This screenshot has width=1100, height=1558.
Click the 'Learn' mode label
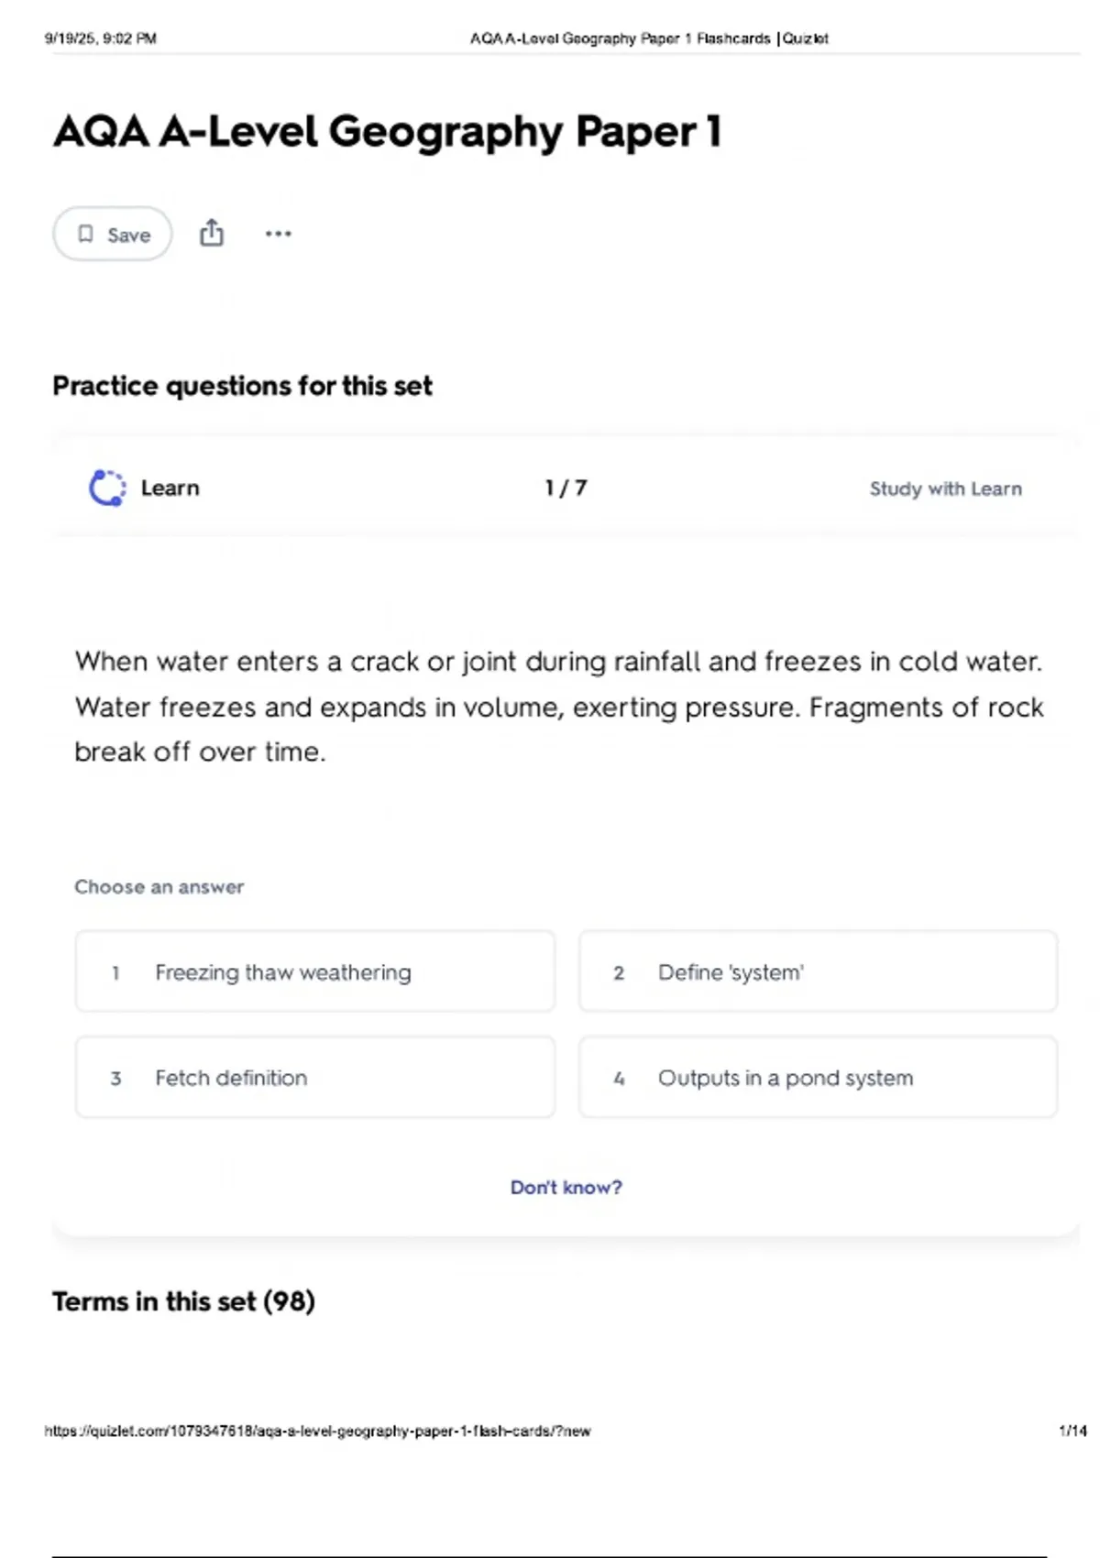(x=170, y=488)
